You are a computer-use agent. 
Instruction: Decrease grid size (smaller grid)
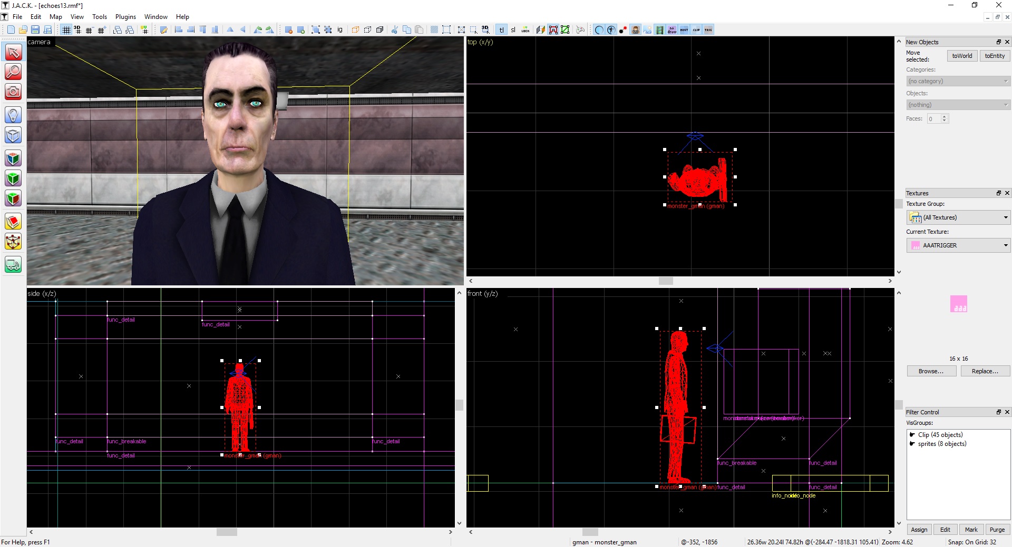click(89, 29)
